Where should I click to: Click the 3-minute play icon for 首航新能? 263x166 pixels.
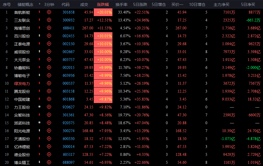click(49, 12)
